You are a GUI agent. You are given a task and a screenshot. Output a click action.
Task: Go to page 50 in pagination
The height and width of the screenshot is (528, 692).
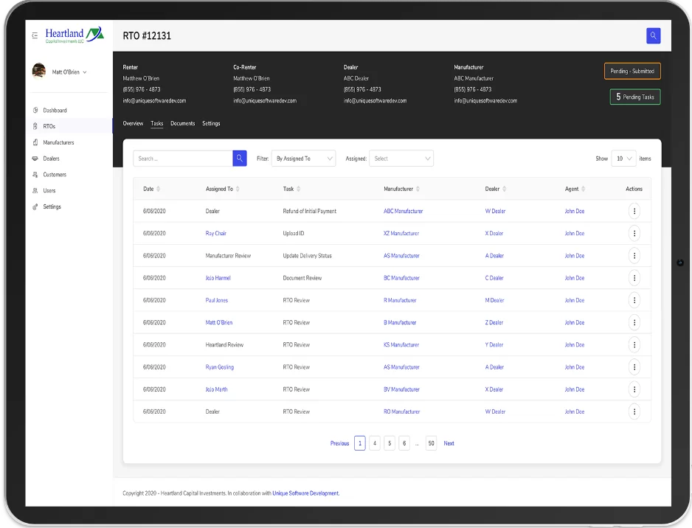pyautogui.click(x=431, y=443)
